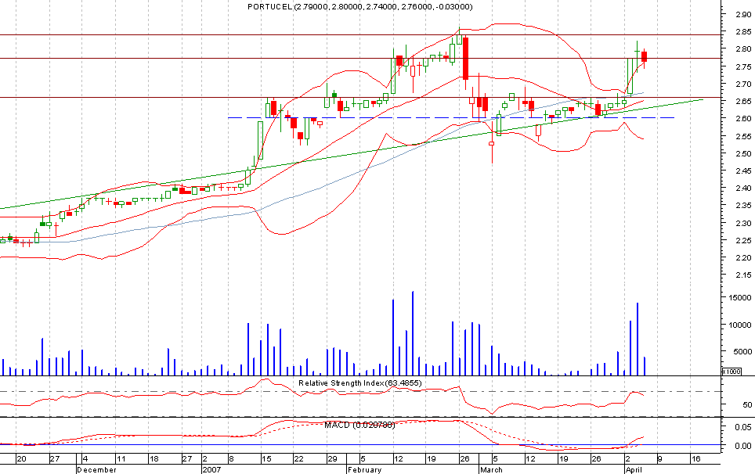755x474 pixels.
Task: Click the date label 20 on time axis
Action: (21, 458)
